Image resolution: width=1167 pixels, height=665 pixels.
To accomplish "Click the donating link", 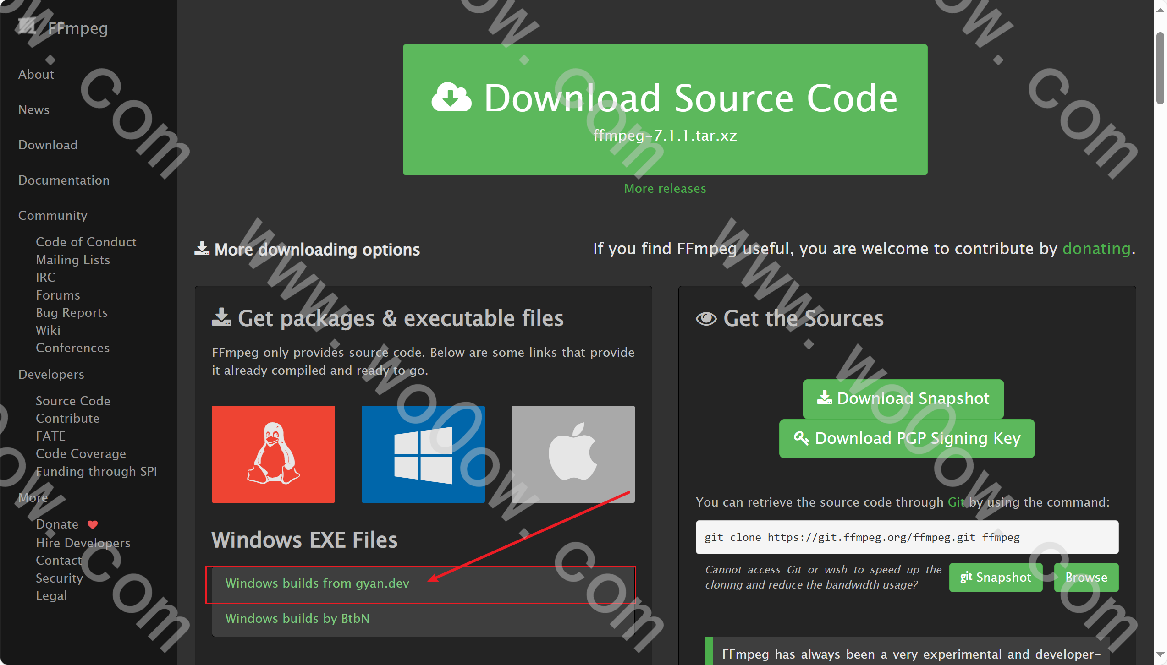I will coord(1096,249).
